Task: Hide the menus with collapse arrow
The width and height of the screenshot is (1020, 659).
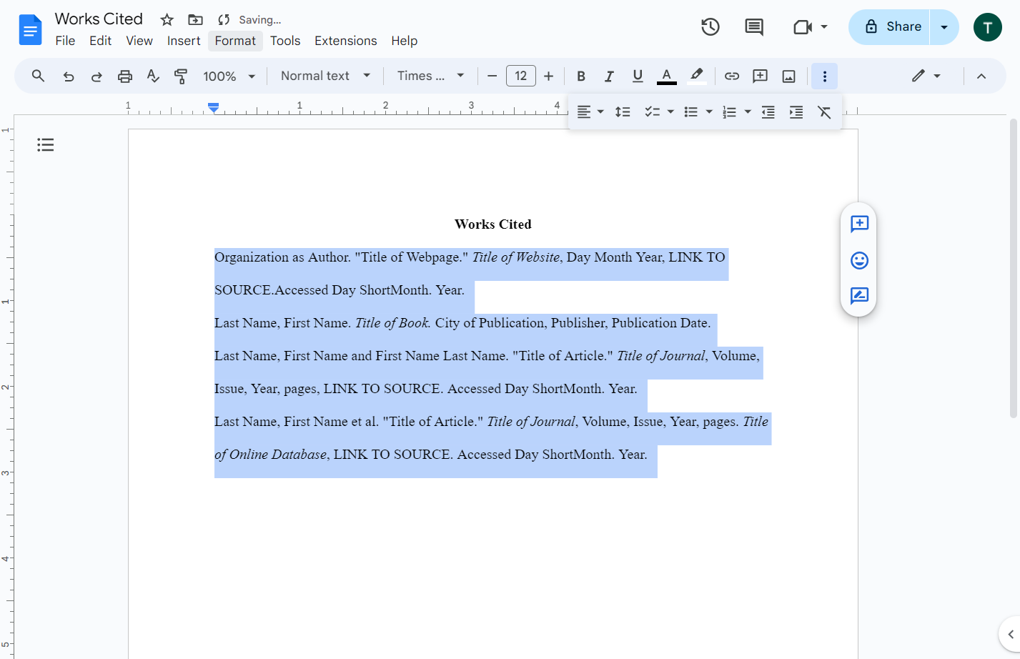Action: pyautogui.click(x=981, y=76)
